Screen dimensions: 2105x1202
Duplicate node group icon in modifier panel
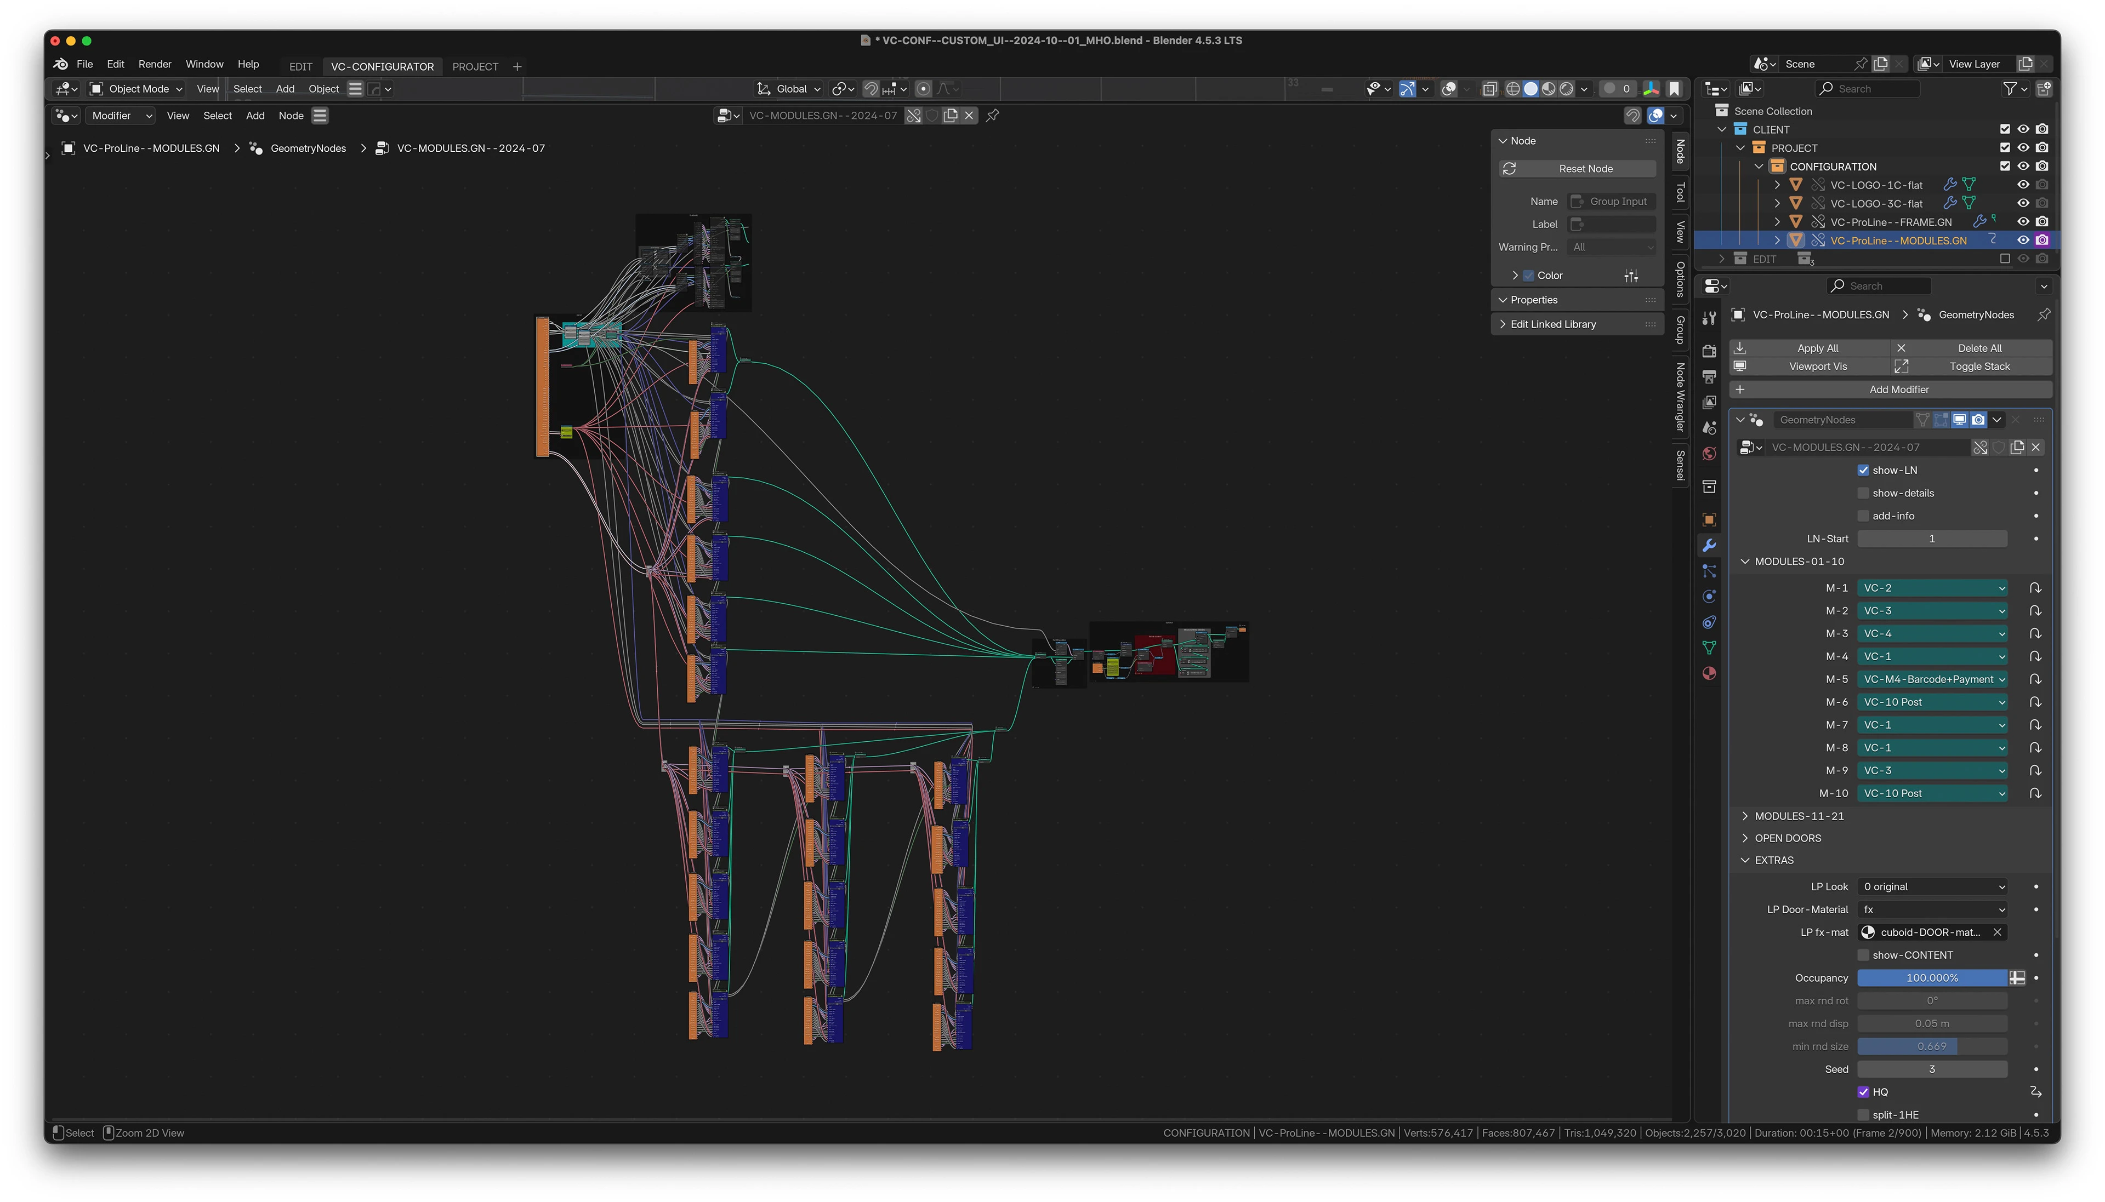[x=2017, y=448]
